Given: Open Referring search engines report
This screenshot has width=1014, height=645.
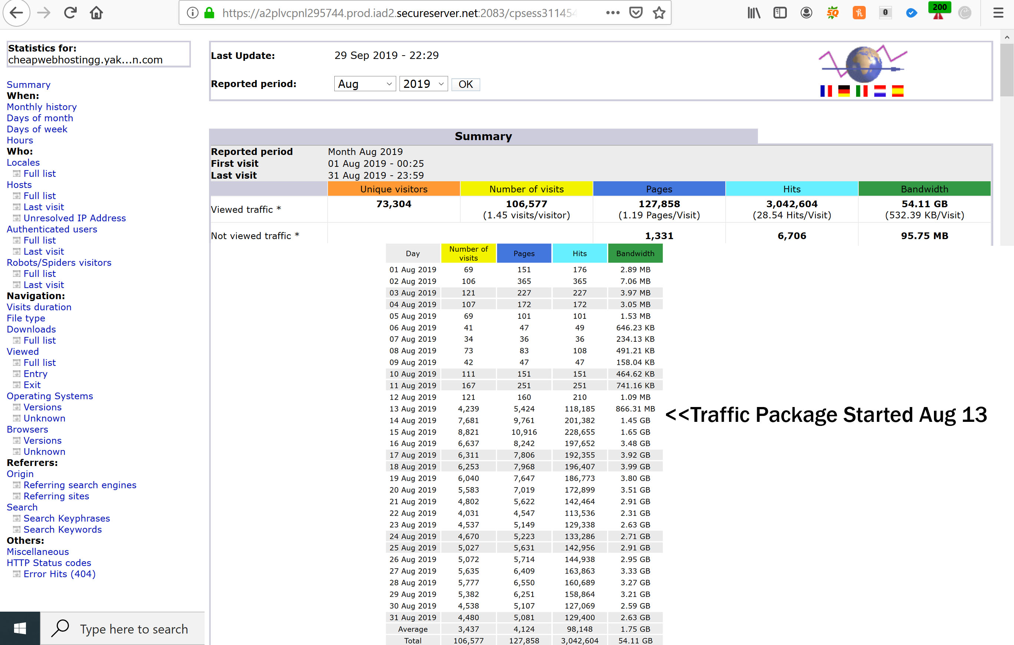Looking at the screenshot, I should [80, 485].
